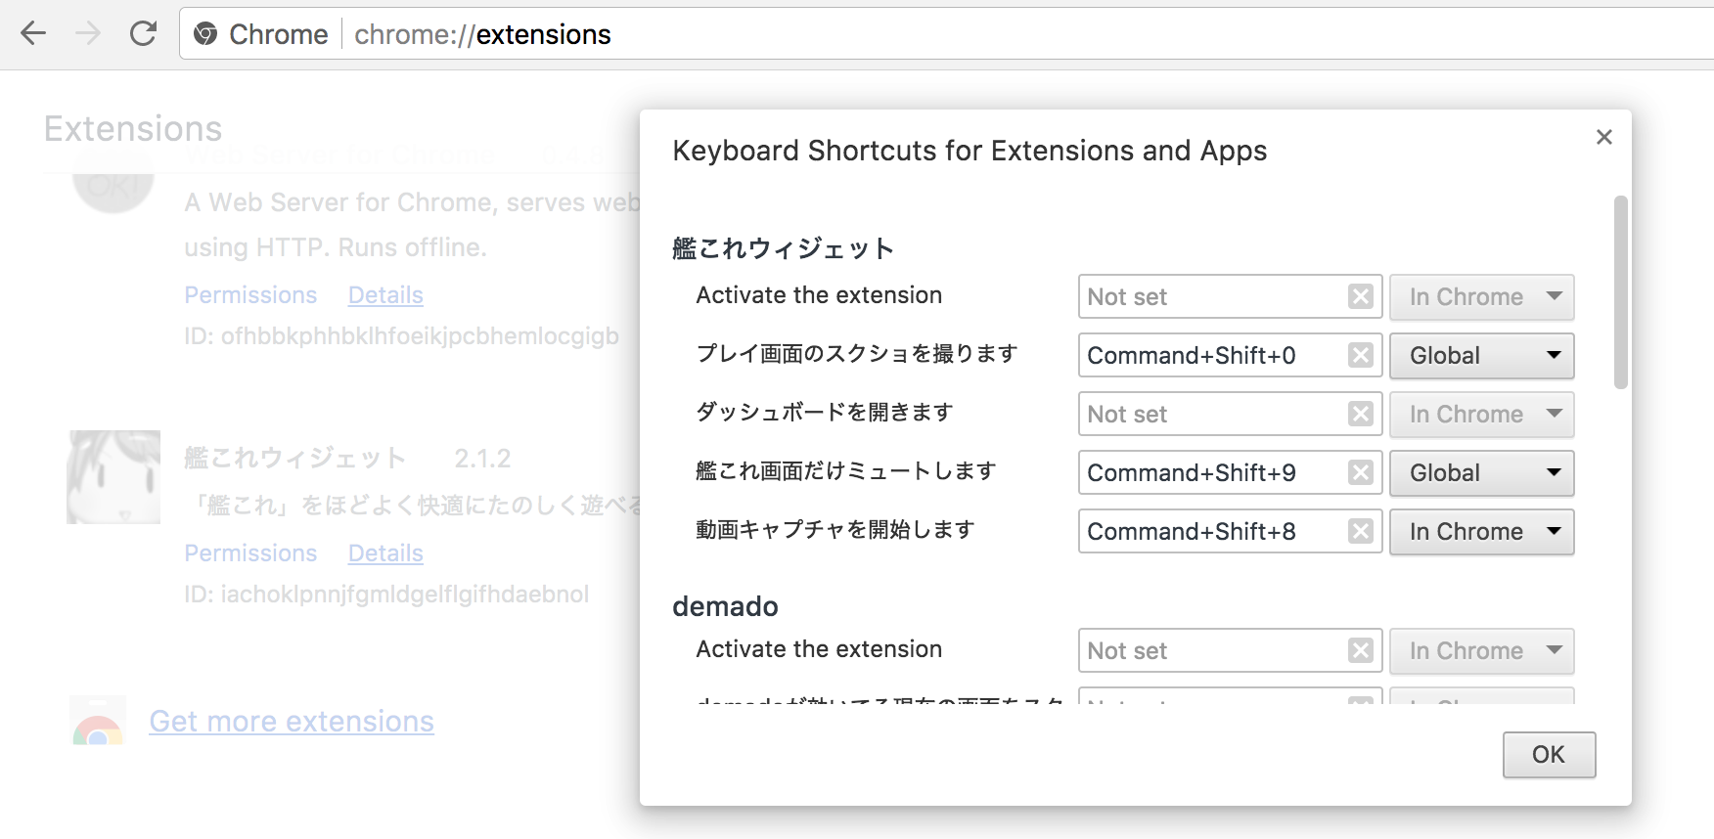The width and height of the screenshot is (1714, 839).
Task: Click the プレイ画面のスクショを撮ります label
Action: tap(857, 354)
